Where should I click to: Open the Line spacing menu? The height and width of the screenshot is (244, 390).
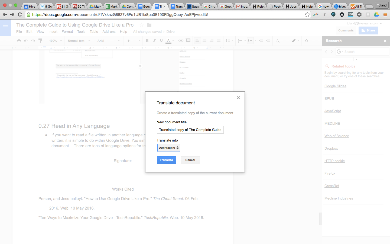[229, 41]
